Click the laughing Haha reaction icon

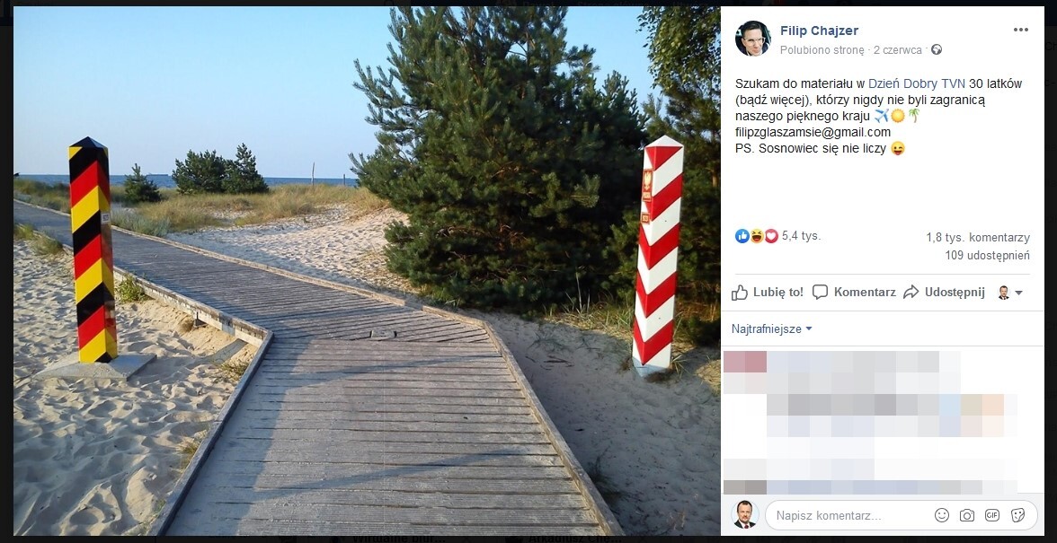coord(757,236)
